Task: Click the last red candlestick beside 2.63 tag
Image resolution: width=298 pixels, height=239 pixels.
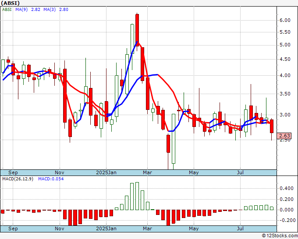Action: [272, 126]
